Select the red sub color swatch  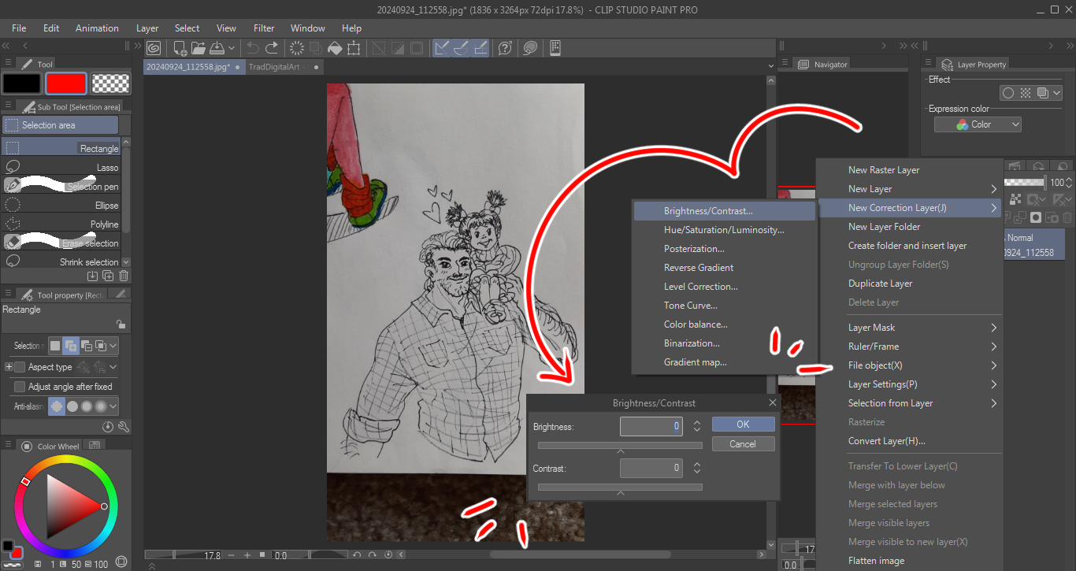[x=65, y=83]
